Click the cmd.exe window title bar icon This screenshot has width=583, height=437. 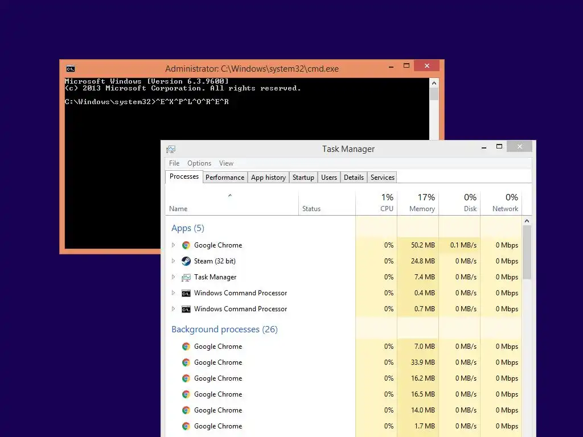[x=70, y=69]
